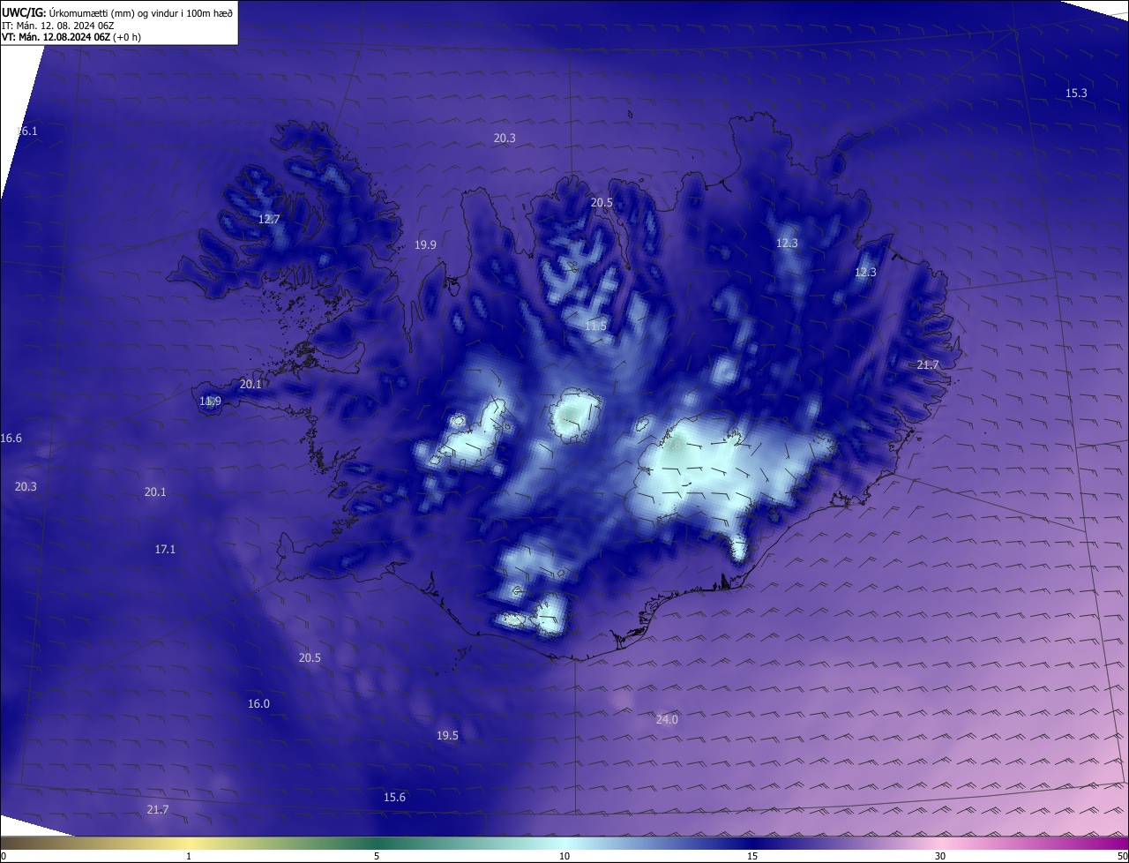Click the 15.3 value on the map

(1076, 93)
